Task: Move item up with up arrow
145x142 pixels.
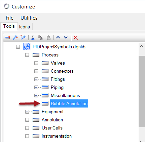Action: tap(58, 37)
